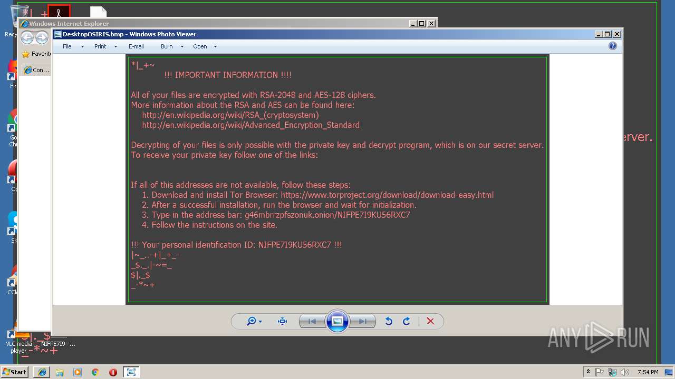
Task: Go back in Internet Explorer
Action: [27, 38]
